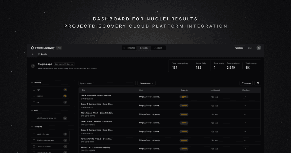Click the Rescan button
291x153 pixels.
click(246, 83)
